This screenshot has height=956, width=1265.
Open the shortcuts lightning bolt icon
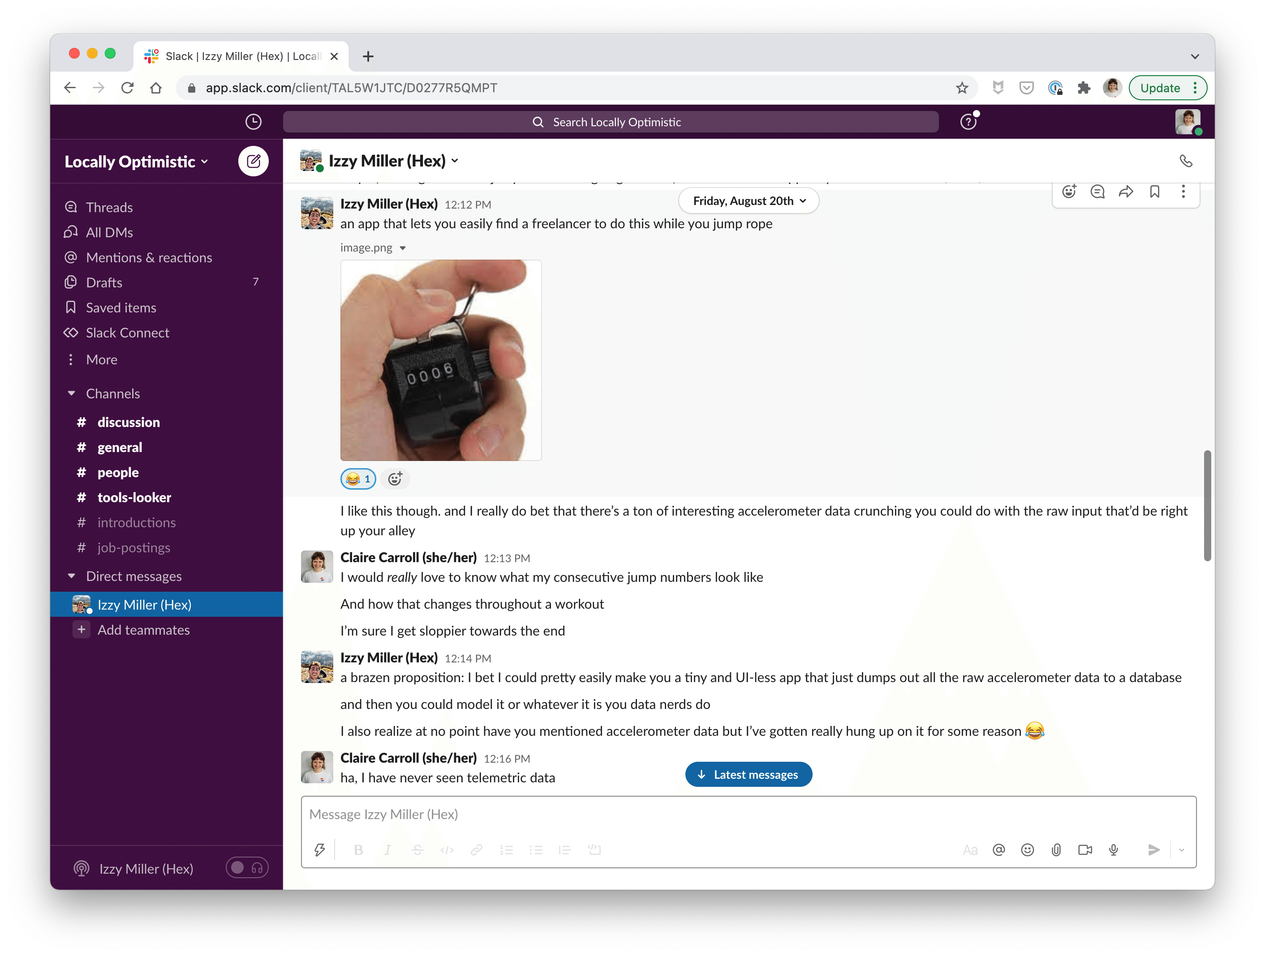coord(320,850)
